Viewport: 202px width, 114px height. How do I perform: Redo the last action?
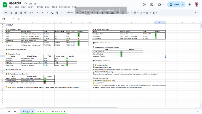(16, 13)
